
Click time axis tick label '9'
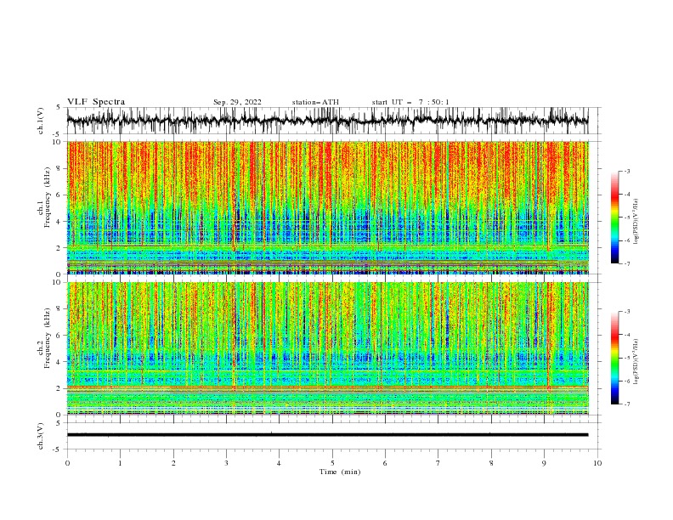(x=544, y=463)
